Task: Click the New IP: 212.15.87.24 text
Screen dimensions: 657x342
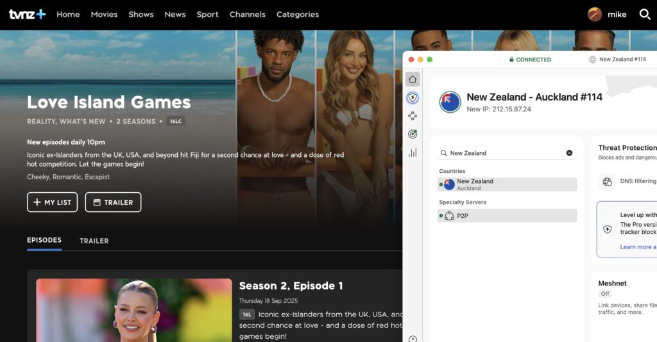Action: 499,109
